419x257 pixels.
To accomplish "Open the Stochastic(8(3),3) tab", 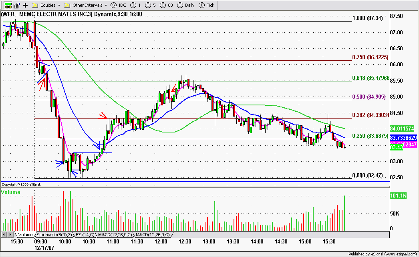I will (54, 235).
